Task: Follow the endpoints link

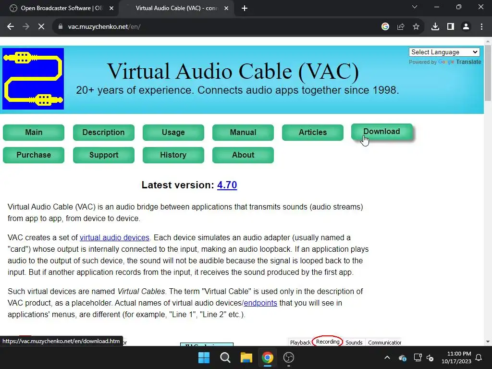Action: click(260, 303)
